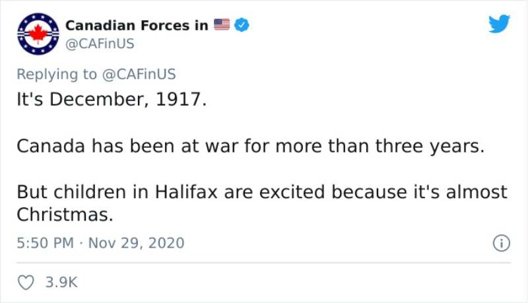
Task: Click the US flag emoji in name
Action: coord(222,24)
